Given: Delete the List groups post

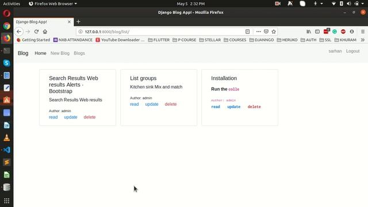Looking at the screenshot, I should [x=171, y=104].
